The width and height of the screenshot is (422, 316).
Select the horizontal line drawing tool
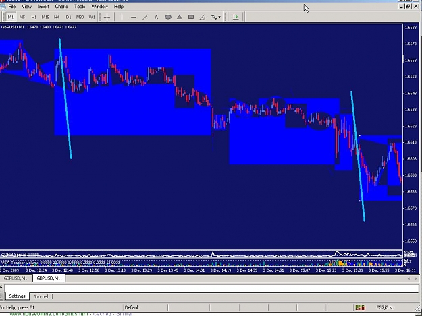(x=133, y=18)
